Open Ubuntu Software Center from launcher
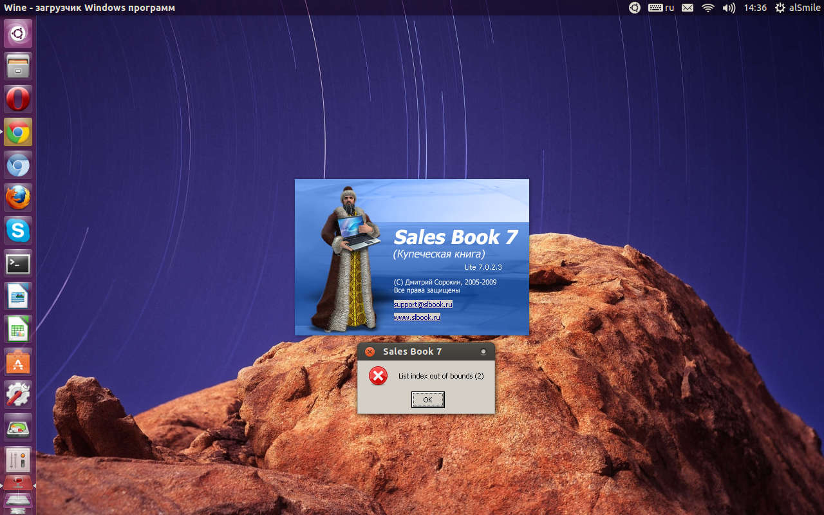This screenshot has height=515, width=824. [18, 362]
